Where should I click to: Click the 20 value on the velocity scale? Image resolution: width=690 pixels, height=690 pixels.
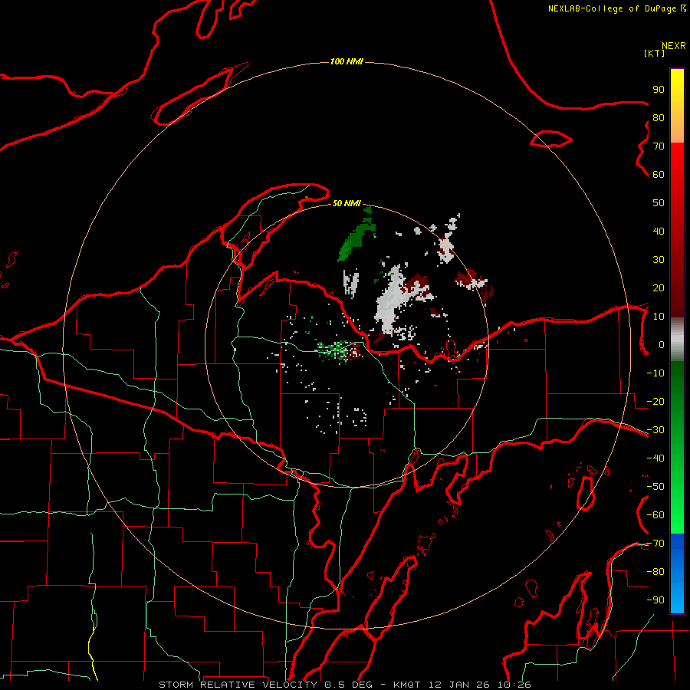659,287
